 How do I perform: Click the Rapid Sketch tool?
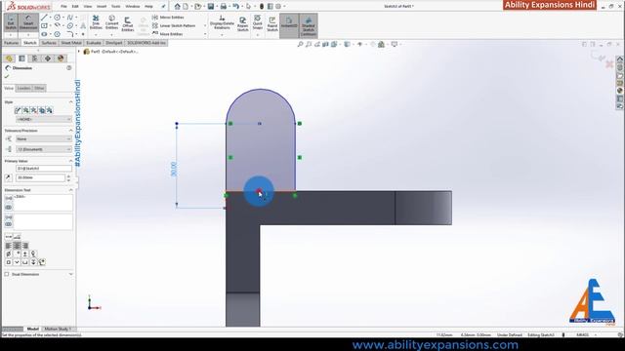[x=272, y=23]
